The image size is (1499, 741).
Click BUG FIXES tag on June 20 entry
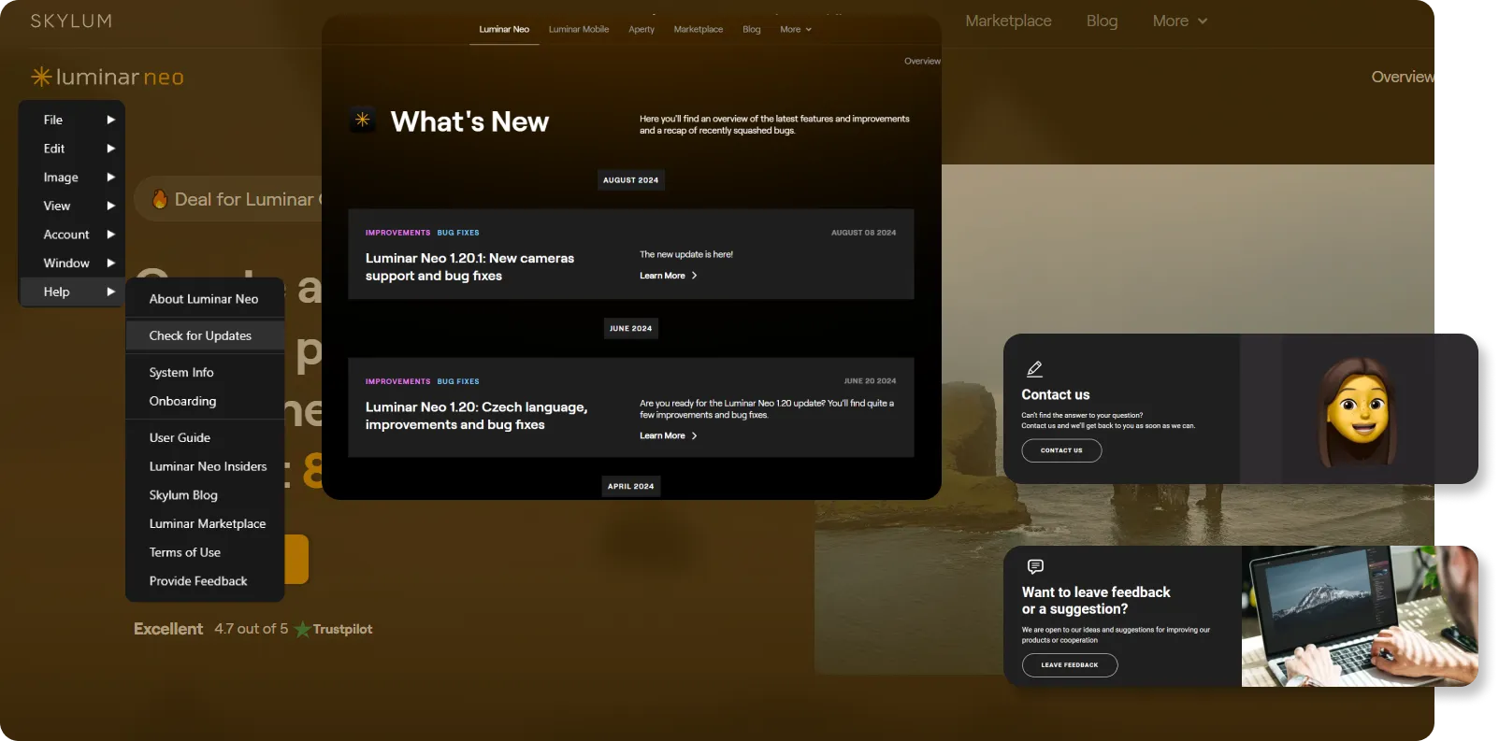click(458, 381)
